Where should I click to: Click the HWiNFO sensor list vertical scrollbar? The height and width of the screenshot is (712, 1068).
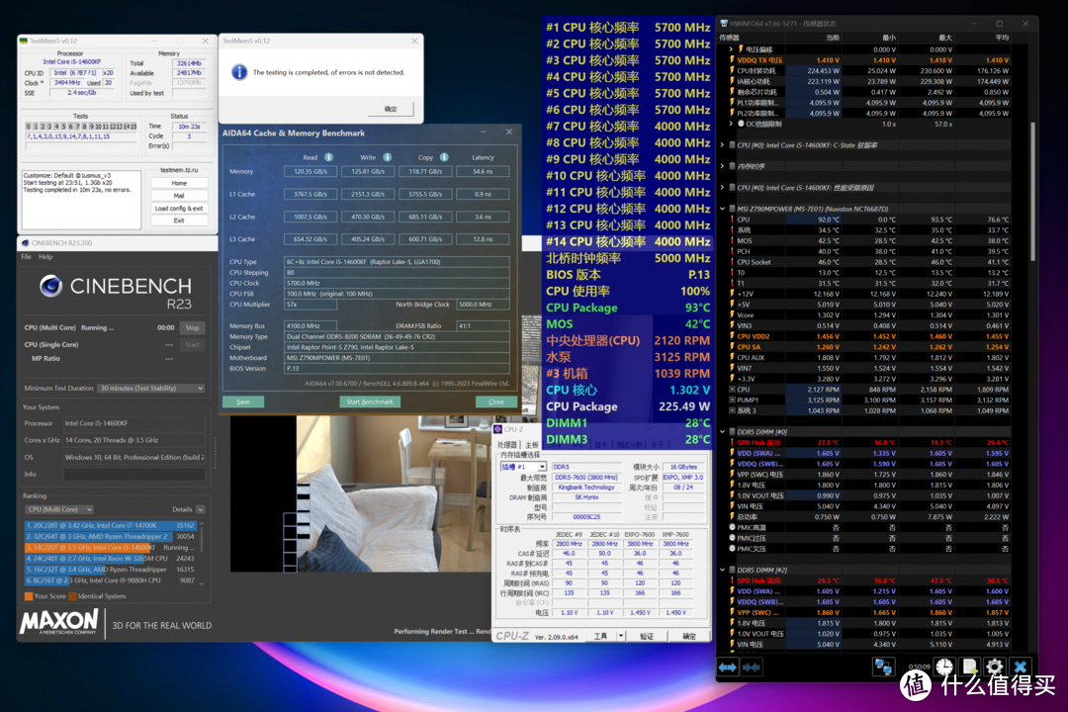[1032, 191]
